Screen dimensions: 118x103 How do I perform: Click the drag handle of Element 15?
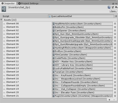tap(4, 75)
